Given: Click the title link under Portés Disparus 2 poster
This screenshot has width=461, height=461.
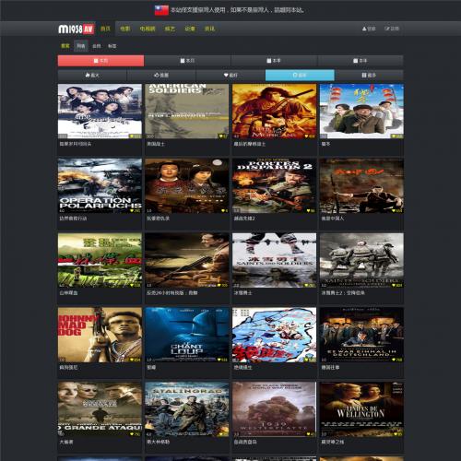Looking at the screenshot, I should pos(244,219).
